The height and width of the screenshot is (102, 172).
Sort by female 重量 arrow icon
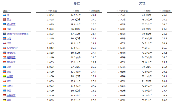144,10
